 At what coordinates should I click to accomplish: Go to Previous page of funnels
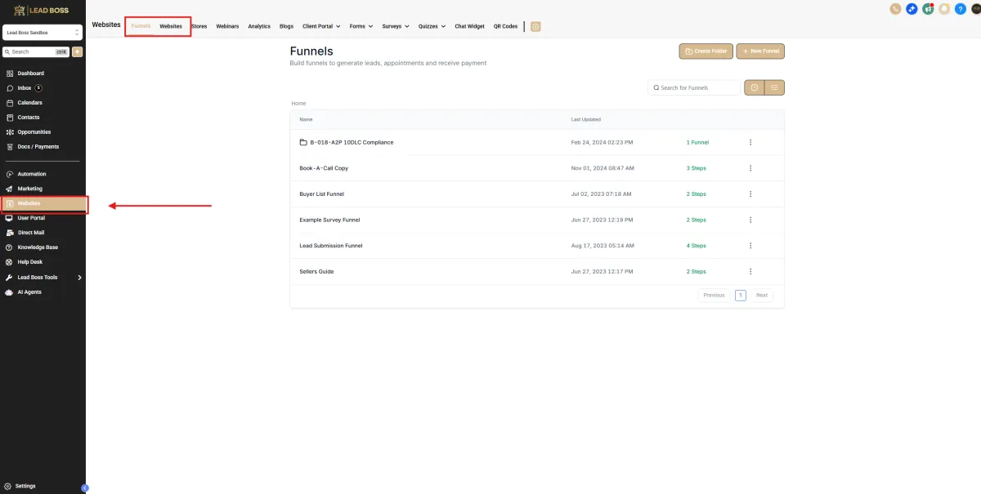coord(714,295)
